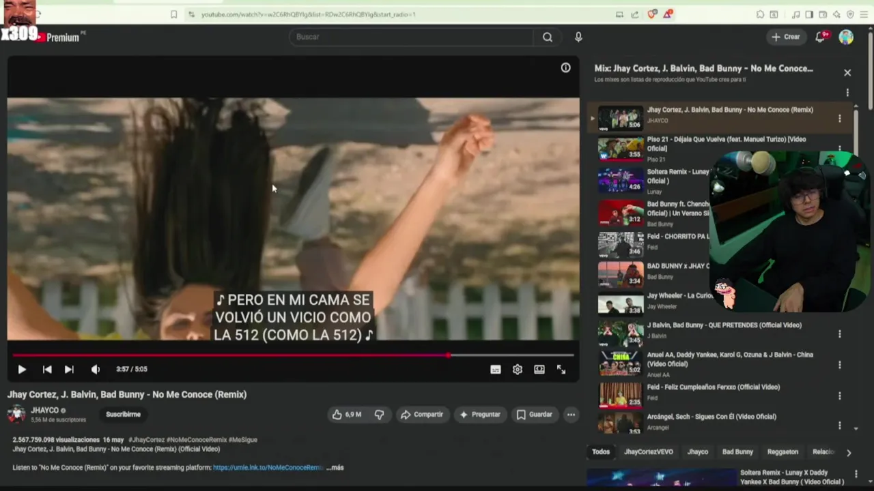The width and height of the screenshot is (874, 491).
Task: Expand description with ...más
Action: [x=335, y=468]
